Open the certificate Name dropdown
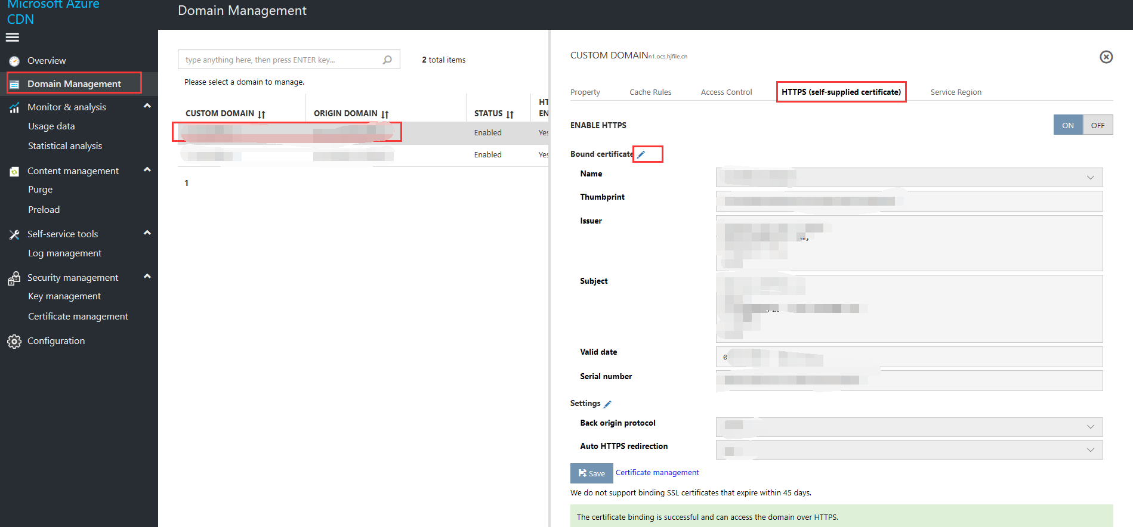 [x=909, y=177]
